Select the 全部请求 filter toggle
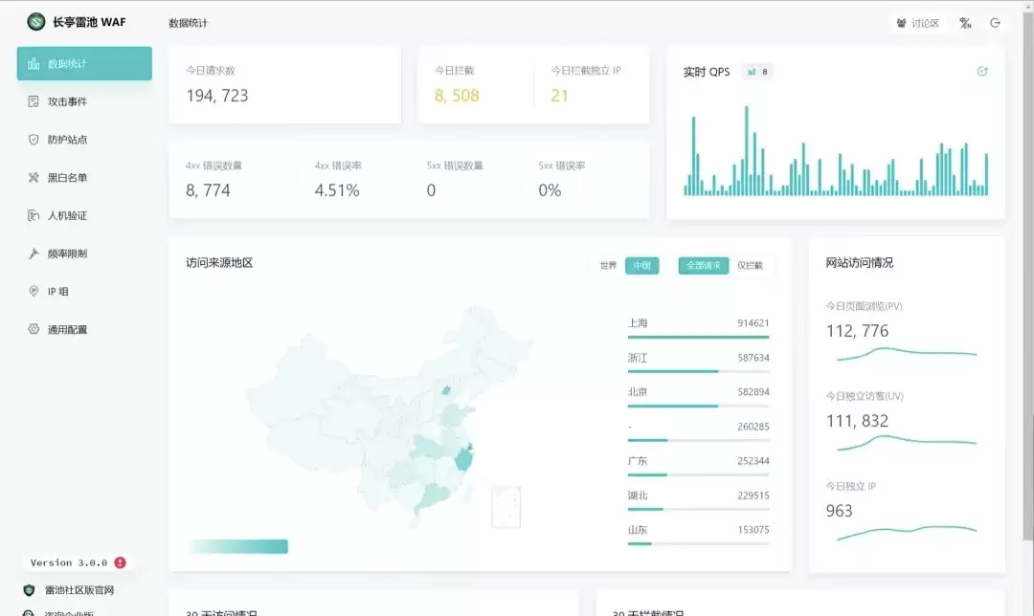 click(x=703, y=266)
